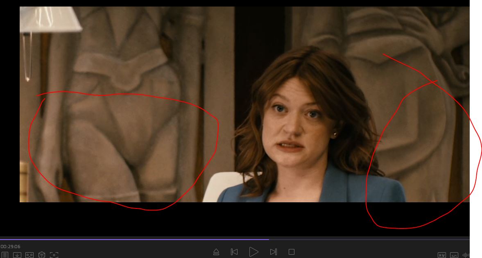Toggle HW hardware decoding
This screenshot has height=258, width=482.
coord(442,255)
